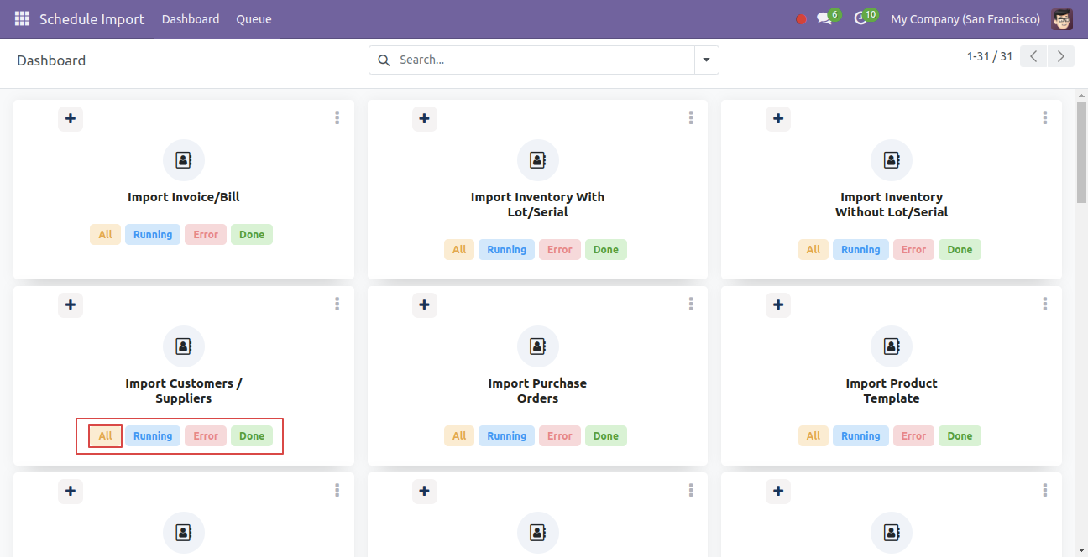Click the Import Product Template card title

click(892, 391)
